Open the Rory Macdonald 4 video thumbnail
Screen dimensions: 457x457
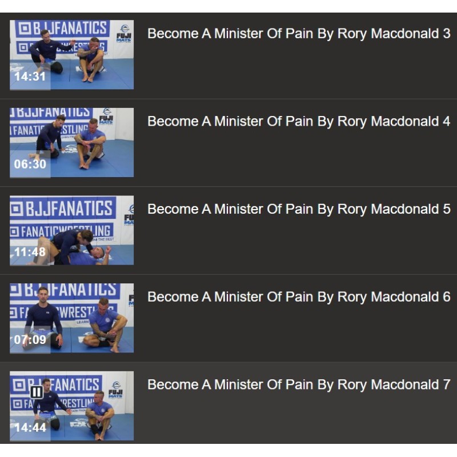point(72,142)
